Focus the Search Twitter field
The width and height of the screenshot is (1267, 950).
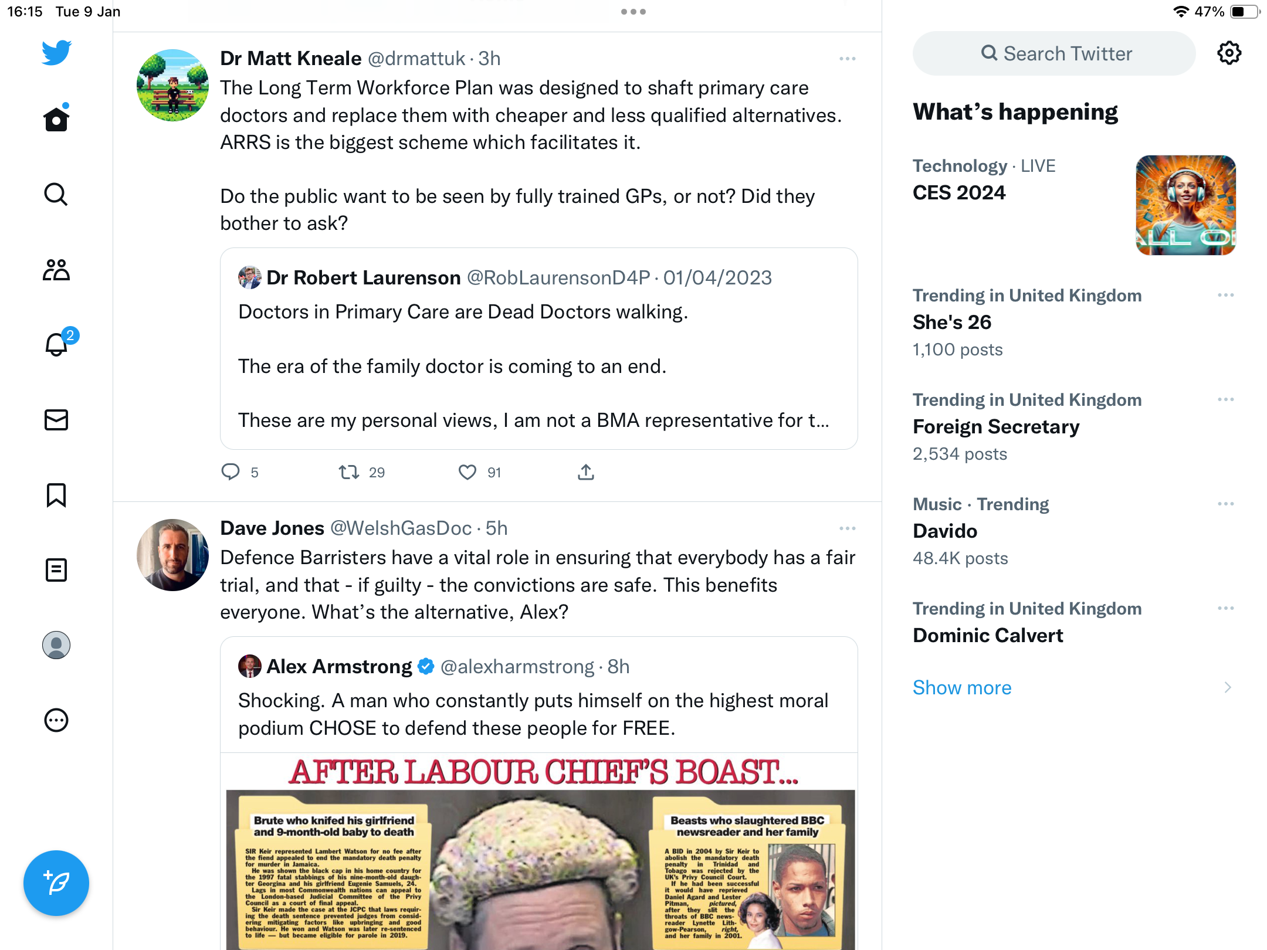tap(1054, 53)
